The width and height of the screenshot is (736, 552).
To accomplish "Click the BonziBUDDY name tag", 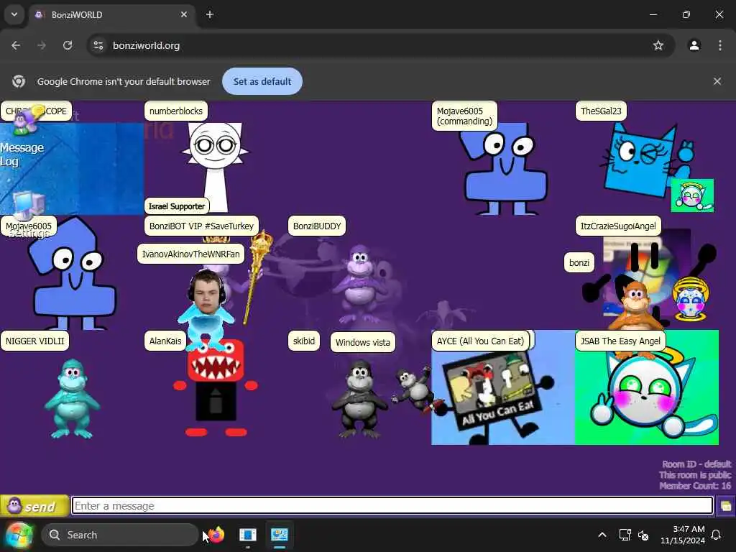I will tap(317, 226).
